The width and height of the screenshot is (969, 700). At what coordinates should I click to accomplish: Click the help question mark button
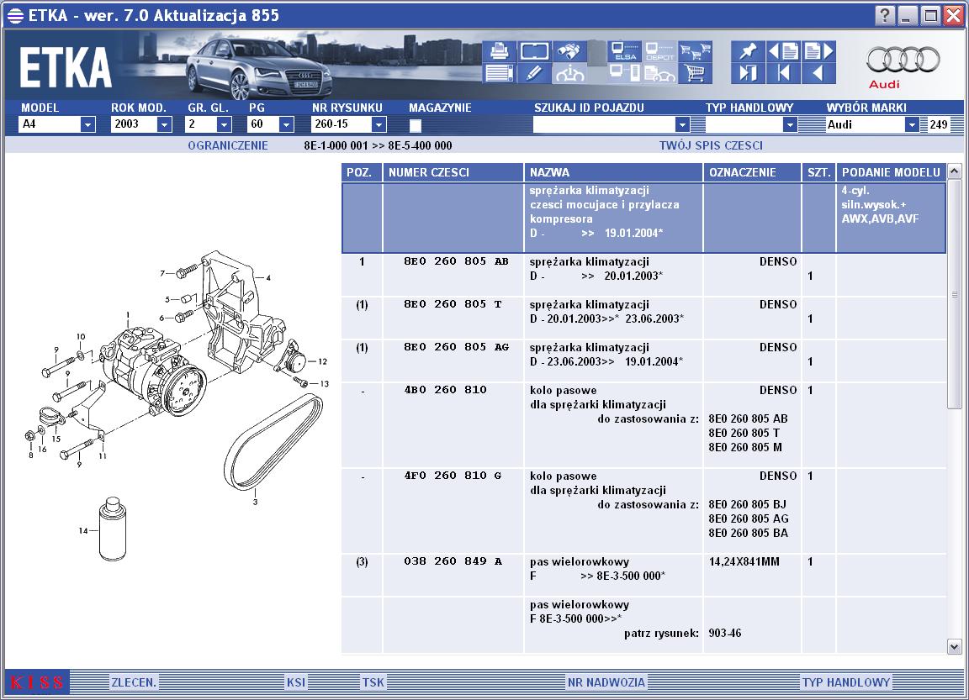click(x=884, y=15)
